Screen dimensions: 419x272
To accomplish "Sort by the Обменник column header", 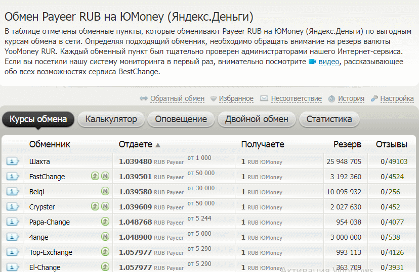I will 50,144.
